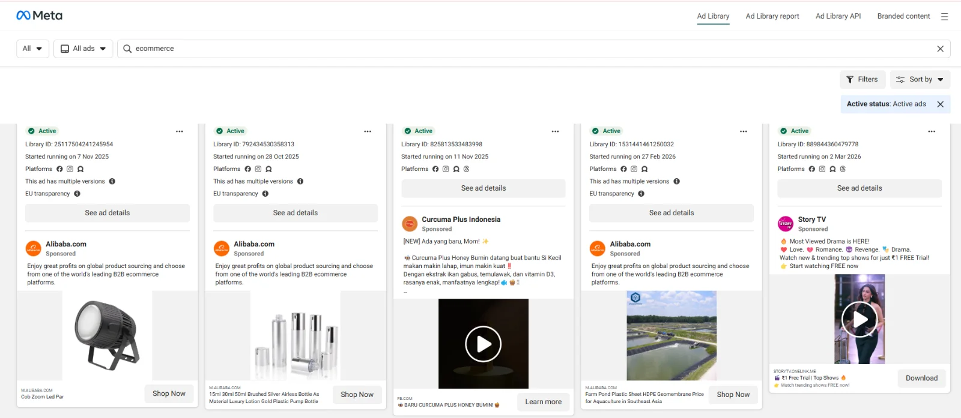Click Shop Now on Cob Zoom Led Par ad
The image size is (961, 418).
click(169, 393)
